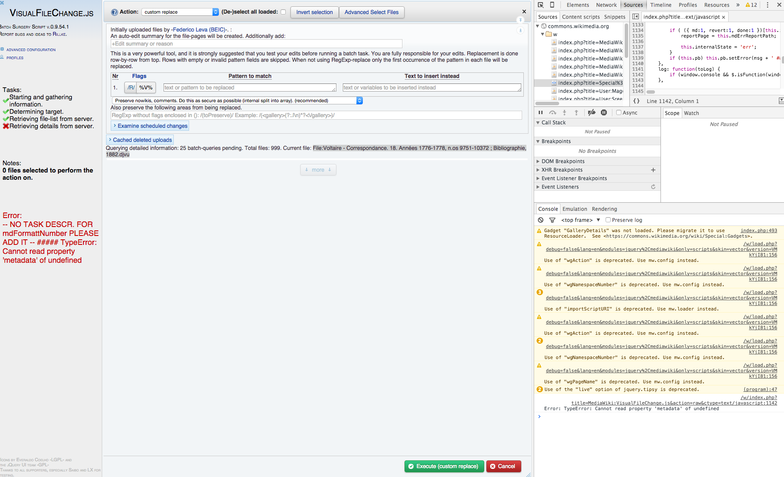Click the collapse-up arrow below dialog close

[x=520, y=20]
